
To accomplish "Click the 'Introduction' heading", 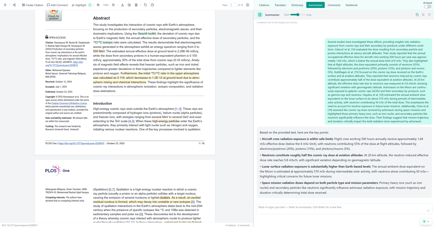I will click(x=103, y=104).
